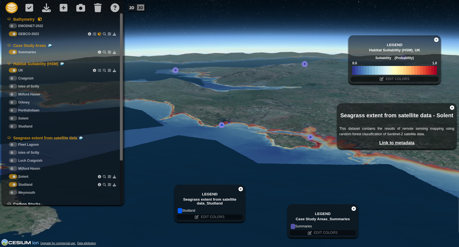Viewport: 459px width, 247px height.
Task: Enable the EMODNET-2022 layer
Action: coord(13,26)
